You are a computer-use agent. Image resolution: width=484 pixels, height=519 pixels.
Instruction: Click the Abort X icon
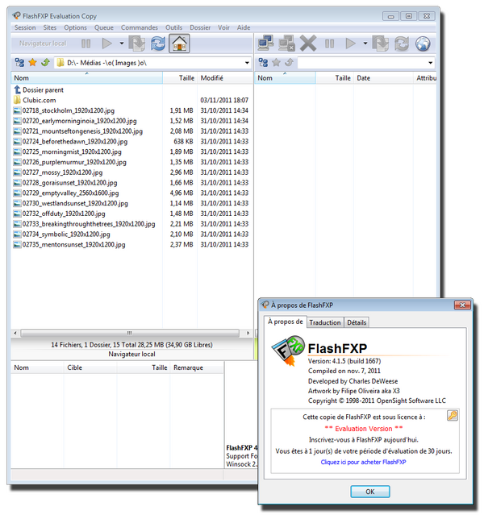pos(308,44)
